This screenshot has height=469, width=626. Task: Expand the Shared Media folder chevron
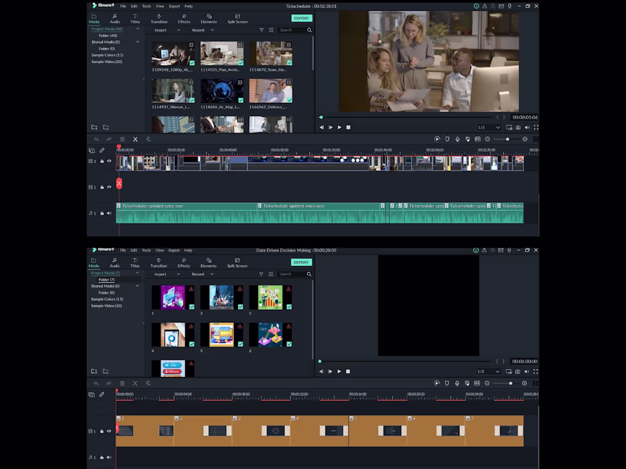click(x=137, y=41)
